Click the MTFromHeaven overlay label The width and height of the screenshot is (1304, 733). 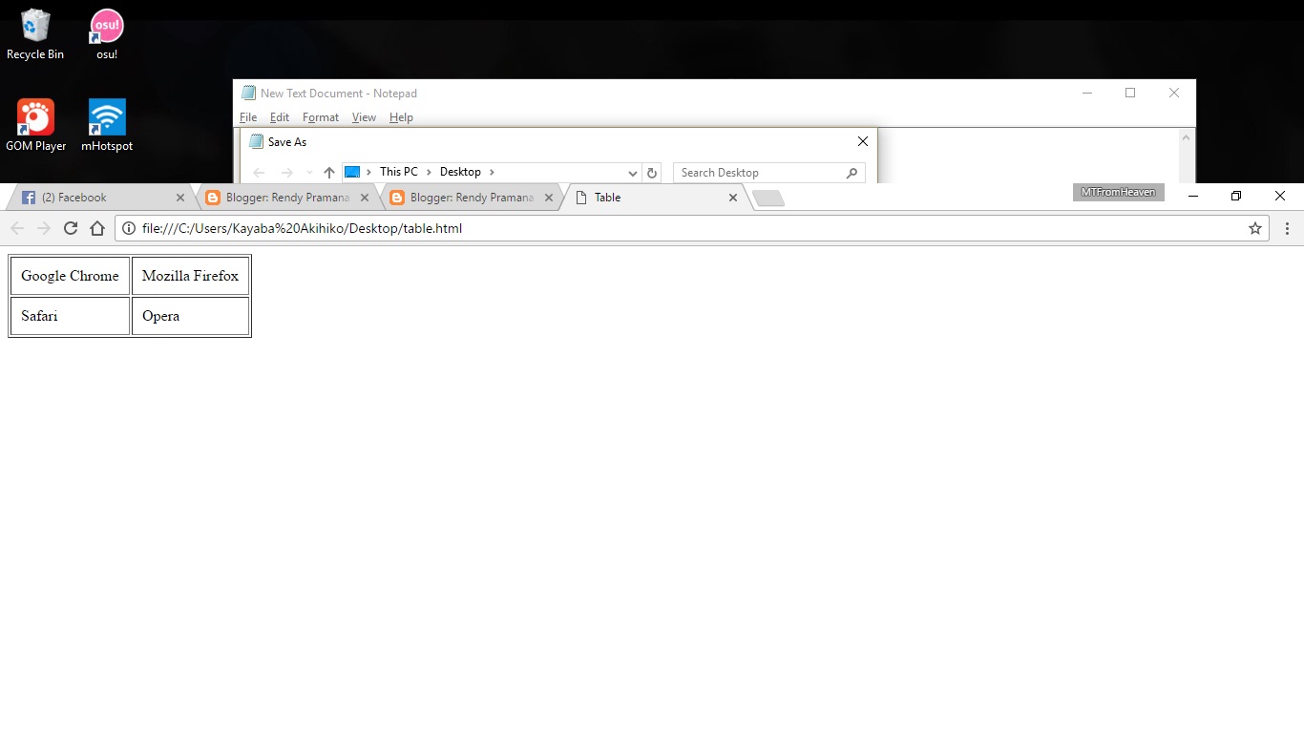pyautogui.click(x=1118, y=192)
